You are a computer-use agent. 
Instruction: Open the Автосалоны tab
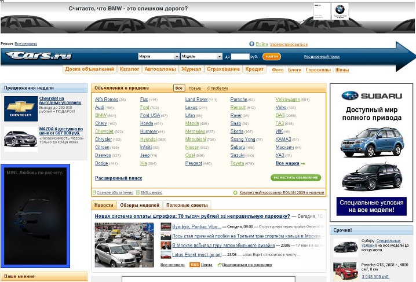pos(160,69)
